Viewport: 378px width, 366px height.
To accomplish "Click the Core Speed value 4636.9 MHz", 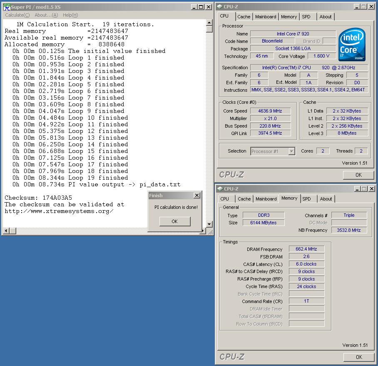I will click(270, 111).
